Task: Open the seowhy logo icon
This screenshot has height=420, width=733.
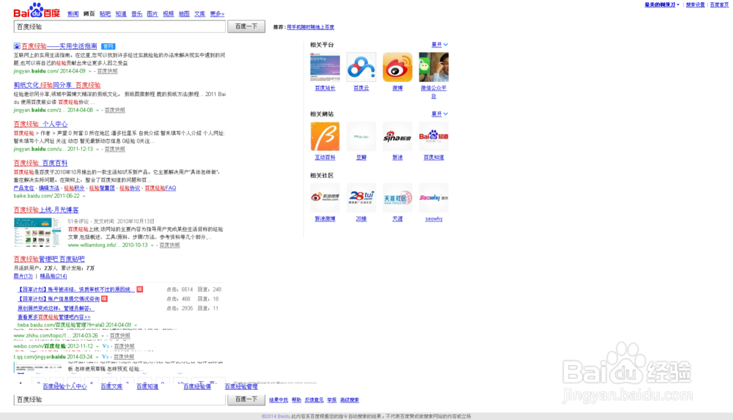Action: pyautogui.click(x=433, y=198)
